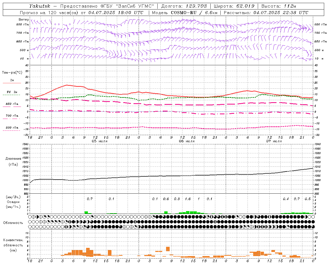Click the (мм/3ч.) precipitation unit label
This screenshot has width=328, height=263.
pos(13,197)
